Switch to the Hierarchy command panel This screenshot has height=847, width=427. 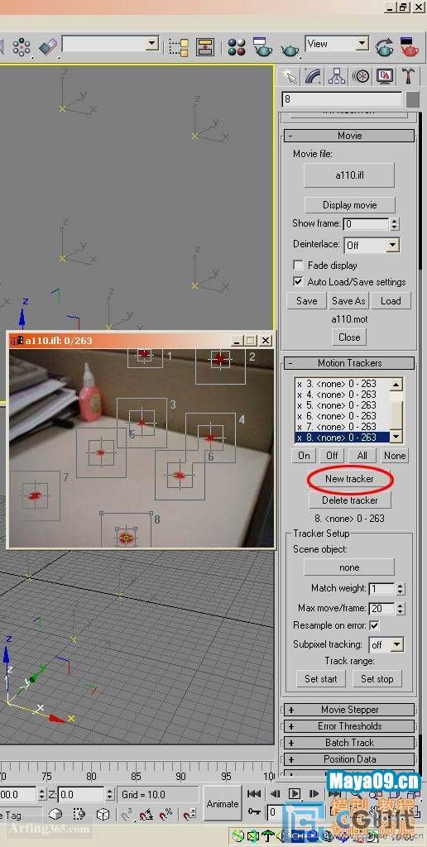pos(338,76)
